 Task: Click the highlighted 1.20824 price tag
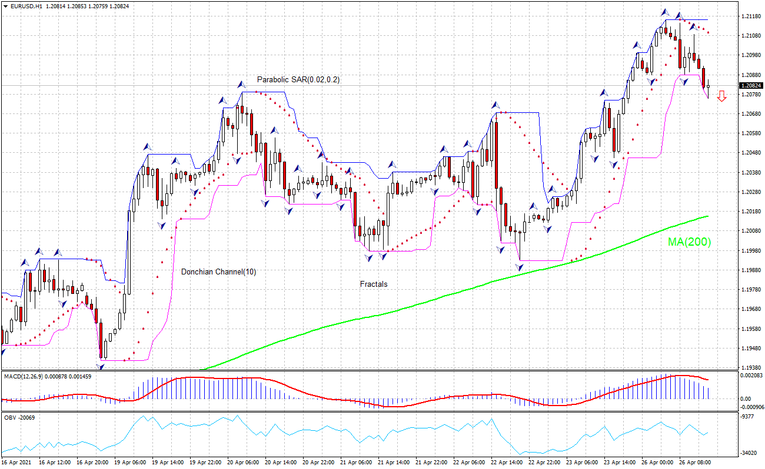coord(751,85)
